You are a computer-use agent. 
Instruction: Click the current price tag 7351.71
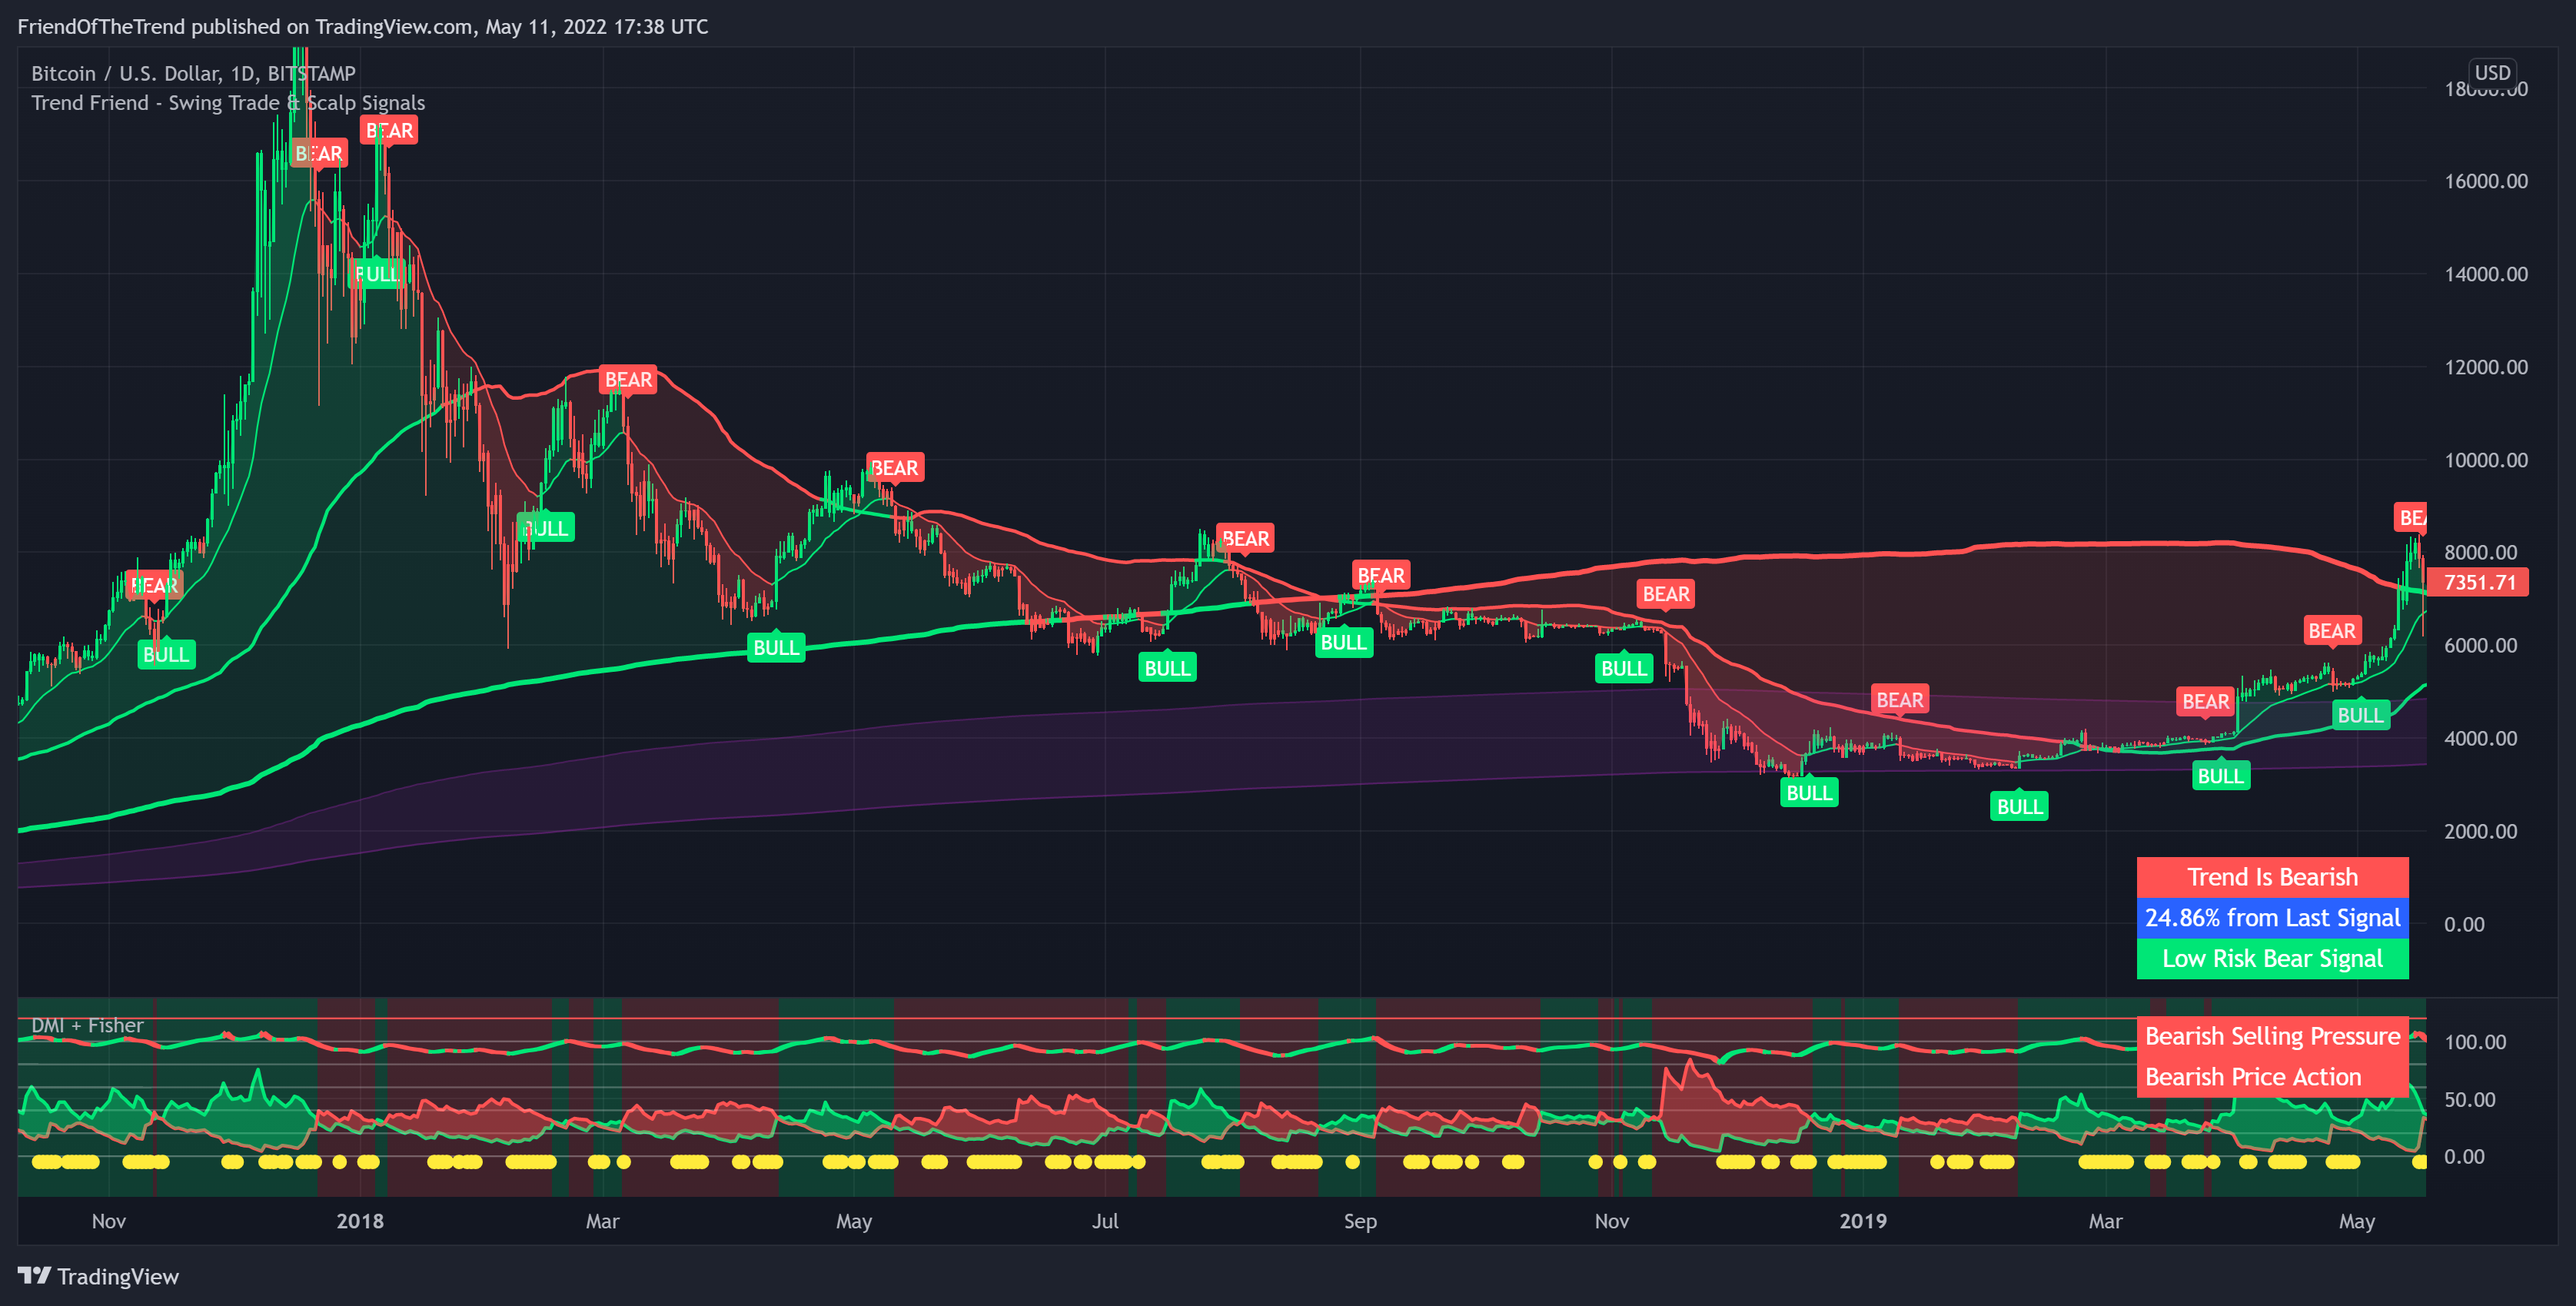point(2479,582)
